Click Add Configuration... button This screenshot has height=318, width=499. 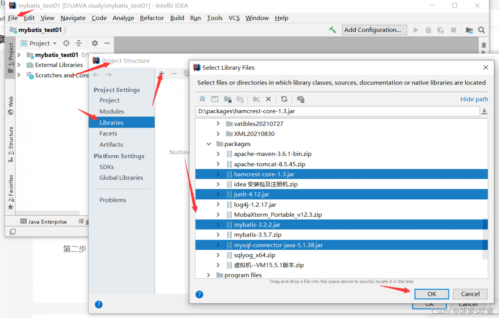coord(374,30)
